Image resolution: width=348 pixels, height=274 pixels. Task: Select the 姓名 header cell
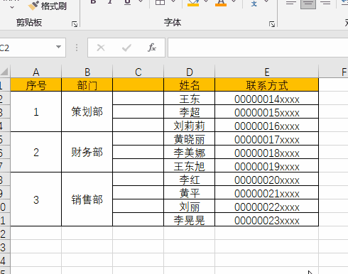point(190,84)
